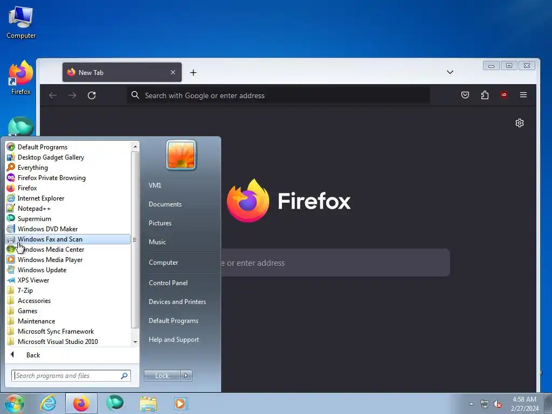Expand the Accessories folder
The width and height of the screenshot is (552, 414).
[68, 300]
